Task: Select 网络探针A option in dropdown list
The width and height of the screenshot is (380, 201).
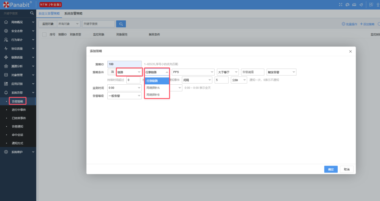Action: pyautogui.click(x=157, y=87)
